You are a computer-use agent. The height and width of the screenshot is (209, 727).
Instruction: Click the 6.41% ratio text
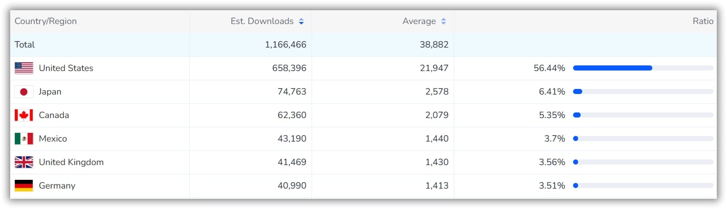(552, 91)
